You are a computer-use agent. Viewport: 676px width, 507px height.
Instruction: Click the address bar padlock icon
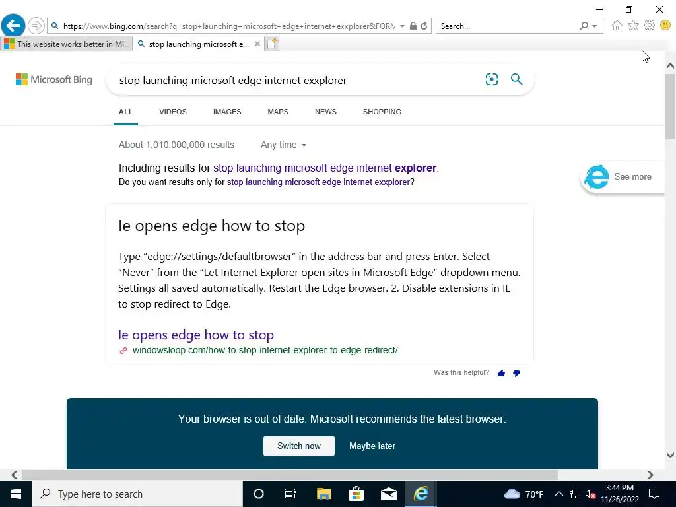(413, 26)
